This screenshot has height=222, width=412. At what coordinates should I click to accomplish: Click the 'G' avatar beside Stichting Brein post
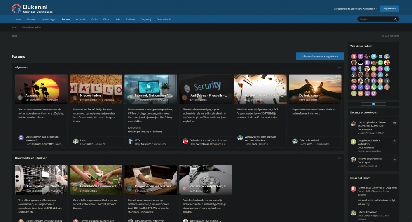point(21,138)
